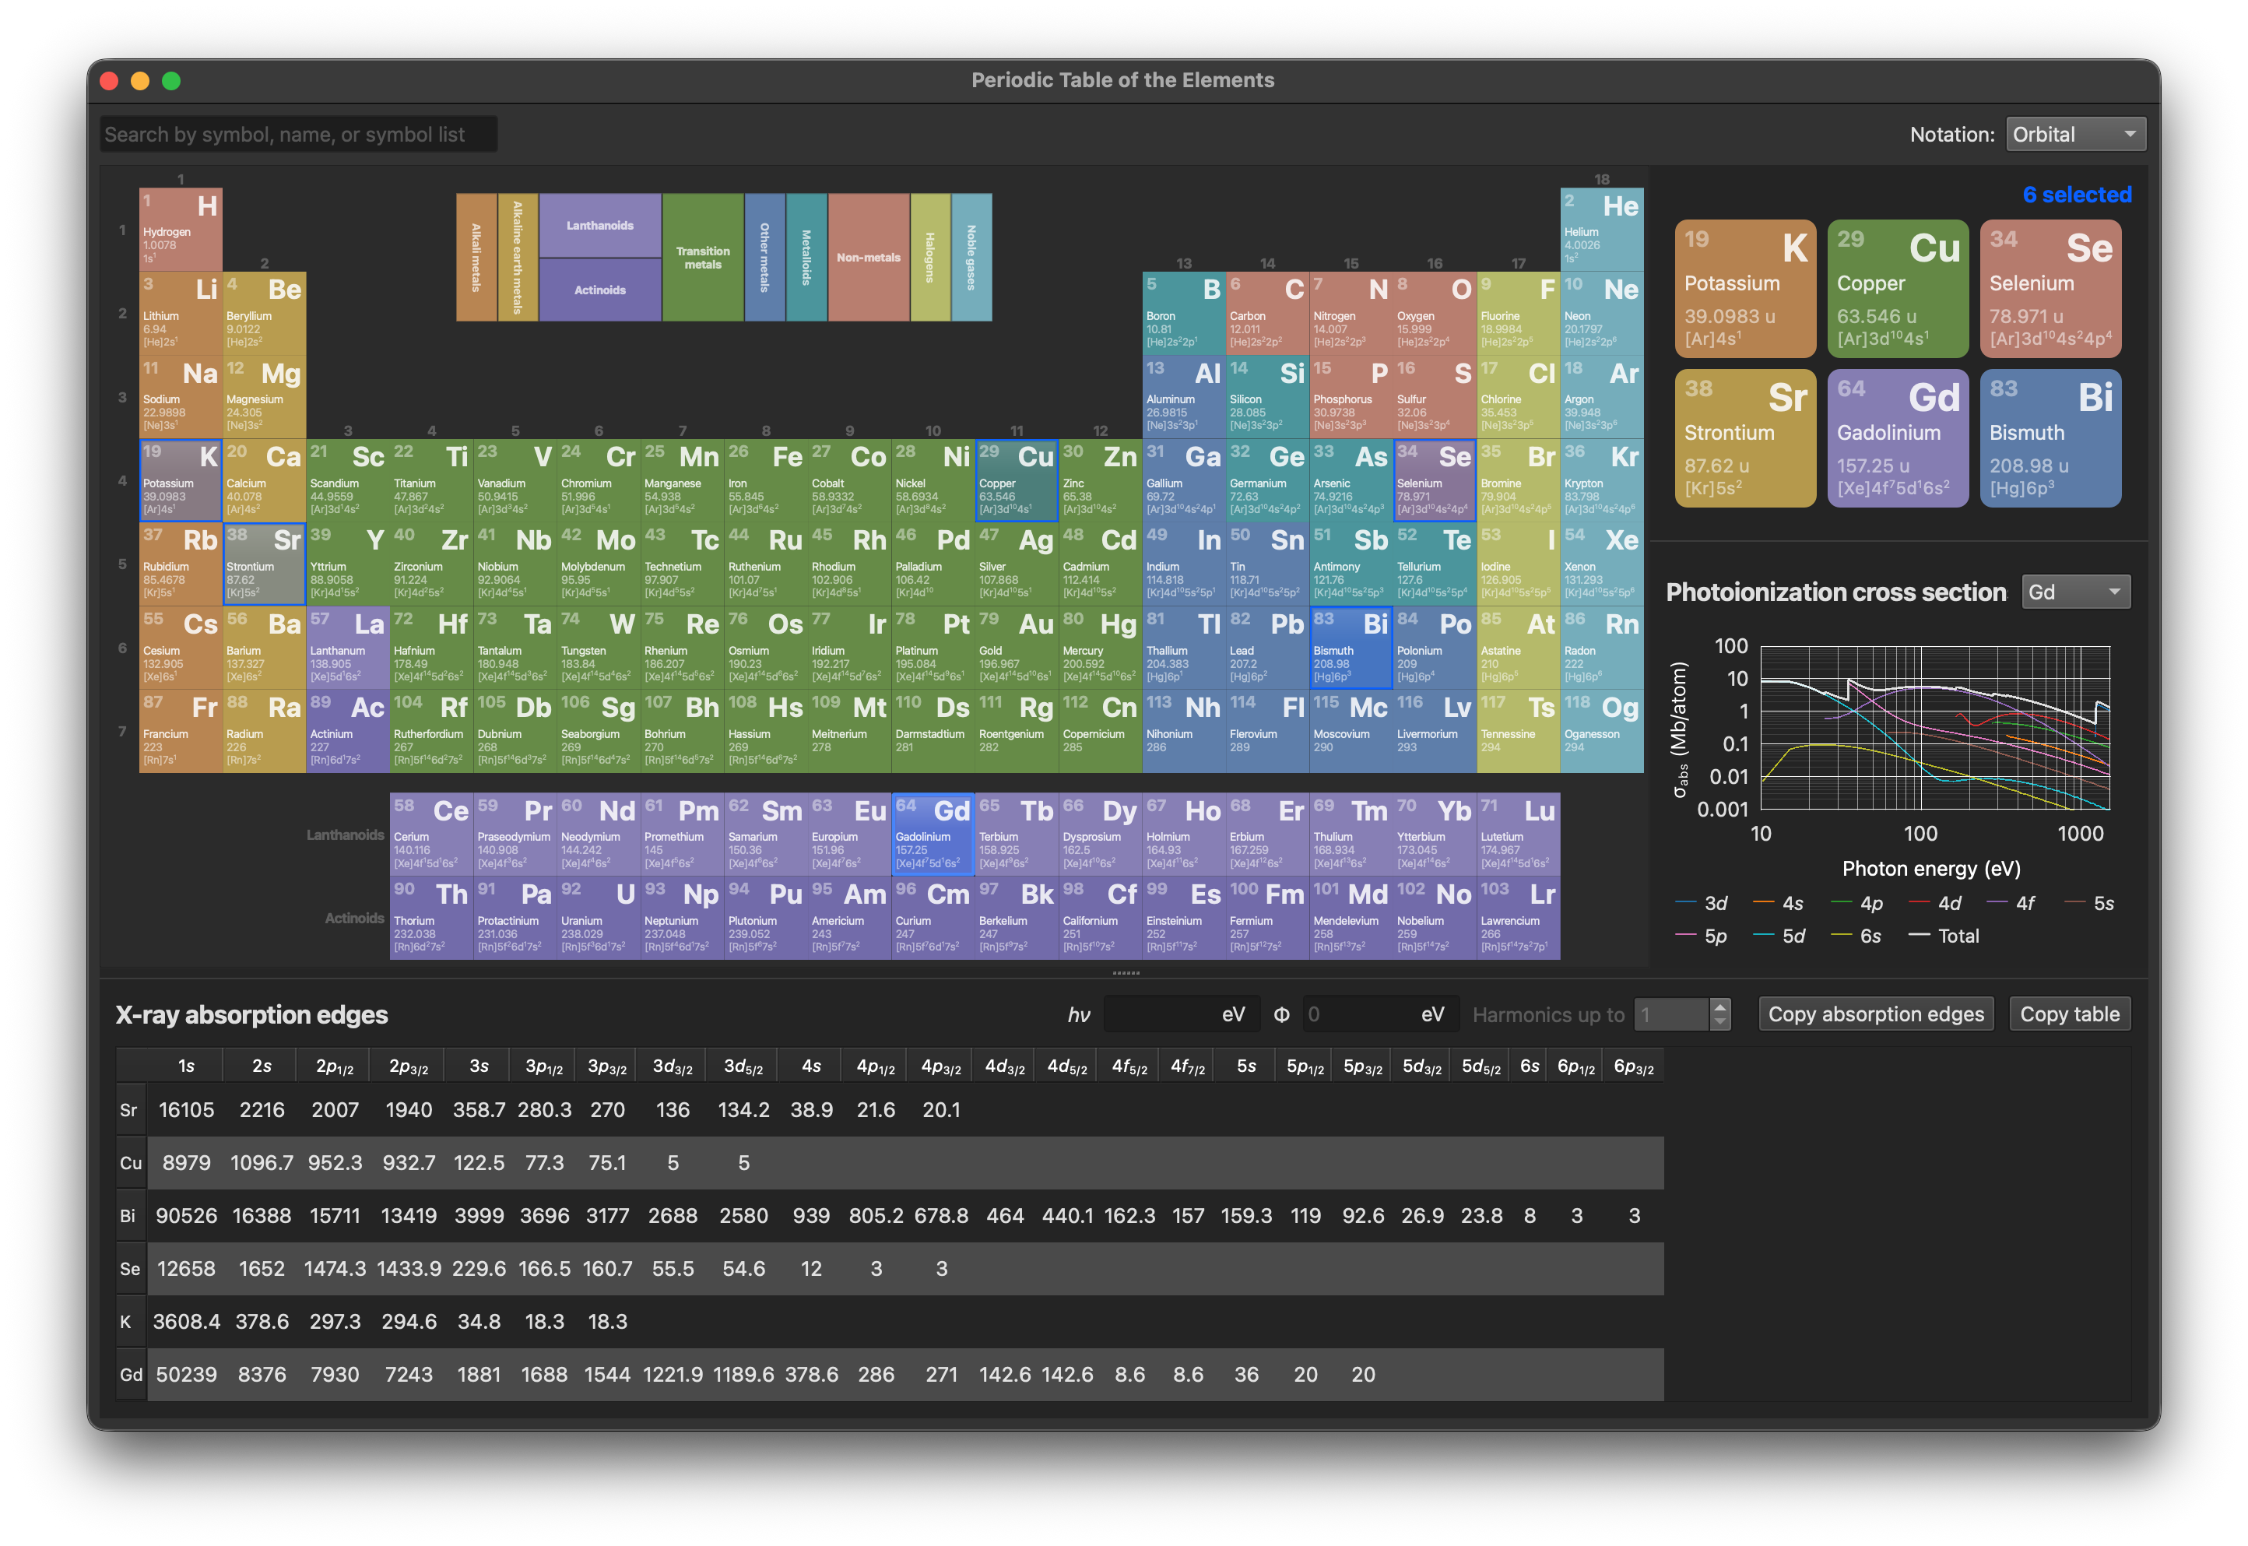2248x1546 pixels.
Task: Select the Lawrencium element tile
Action: [x=1518, y=917]
